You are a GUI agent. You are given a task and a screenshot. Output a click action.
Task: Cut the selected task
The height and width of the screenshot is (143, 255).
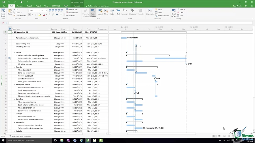point(16,10)
